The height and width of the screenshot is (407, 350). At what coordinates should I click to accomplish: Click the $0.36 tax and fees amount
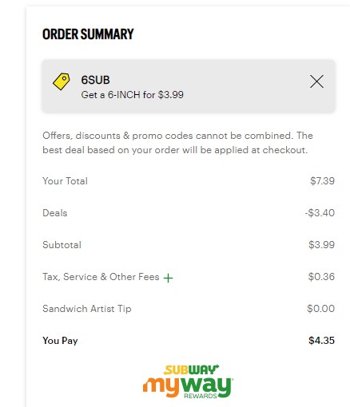[x=321, y=277]
